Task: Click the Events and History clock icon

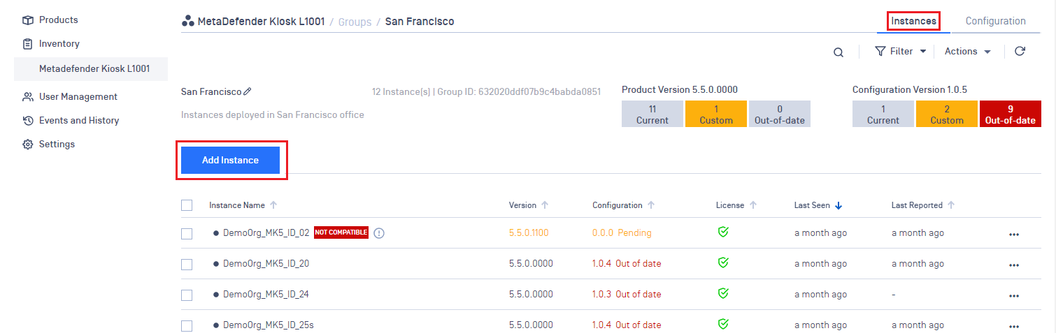Action: coord(28,120)
